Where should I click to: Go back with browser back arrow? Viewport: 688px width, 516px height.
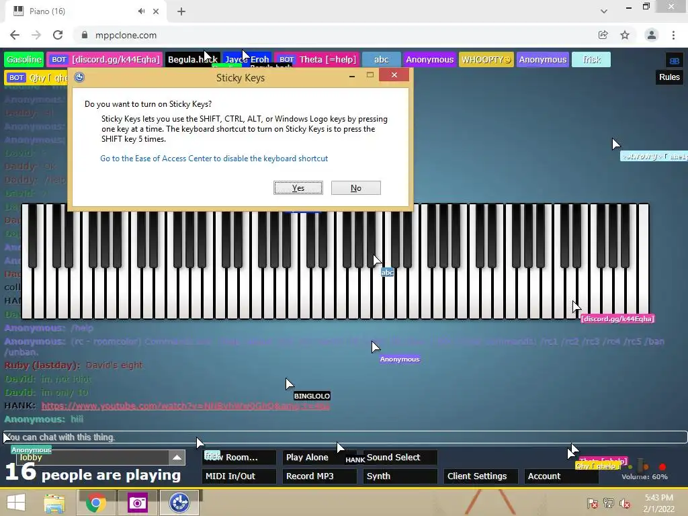15,35
